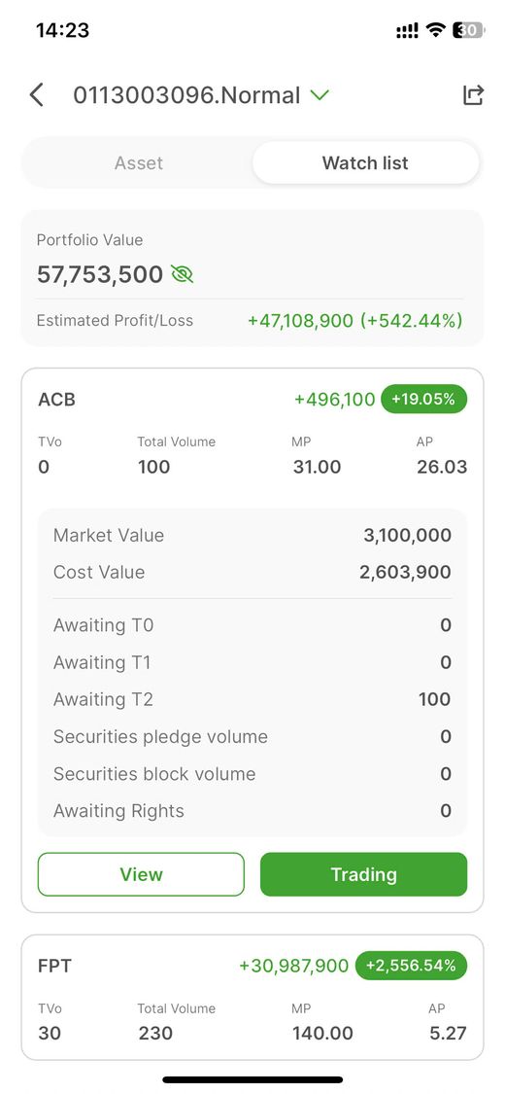Tap the home indicator bar
505x1094 pixels.
point(252,1079)
